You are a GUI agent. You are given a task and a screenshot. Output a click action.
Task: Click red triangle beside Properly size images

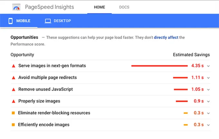click(14, 101)
